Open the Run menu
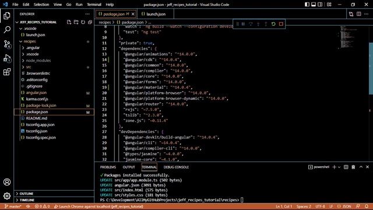The image size is (373, 210). click(79, 5)
